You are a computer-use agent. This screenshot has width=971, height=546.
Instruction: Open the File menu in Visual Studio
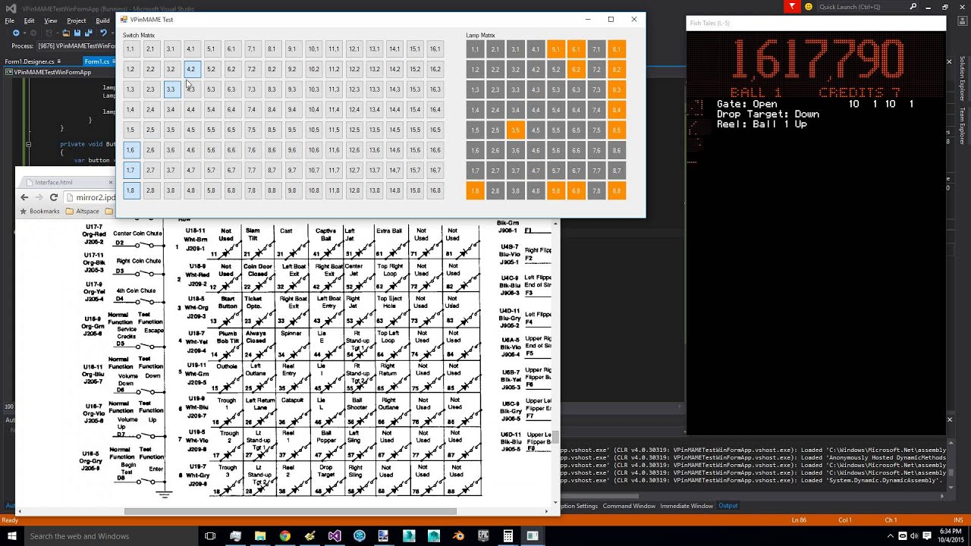click(10, 20)
